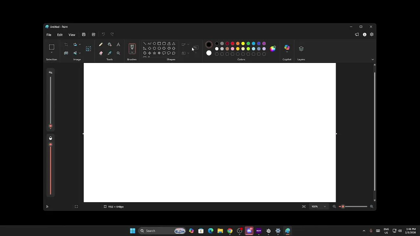The image size is (420, 236).
Task: Click the vertical scrollbar thumb
Action: [374, 131]
